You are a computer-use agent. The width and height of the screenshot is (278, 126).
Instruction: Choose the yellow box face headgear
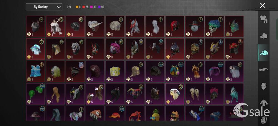[115, 71]
